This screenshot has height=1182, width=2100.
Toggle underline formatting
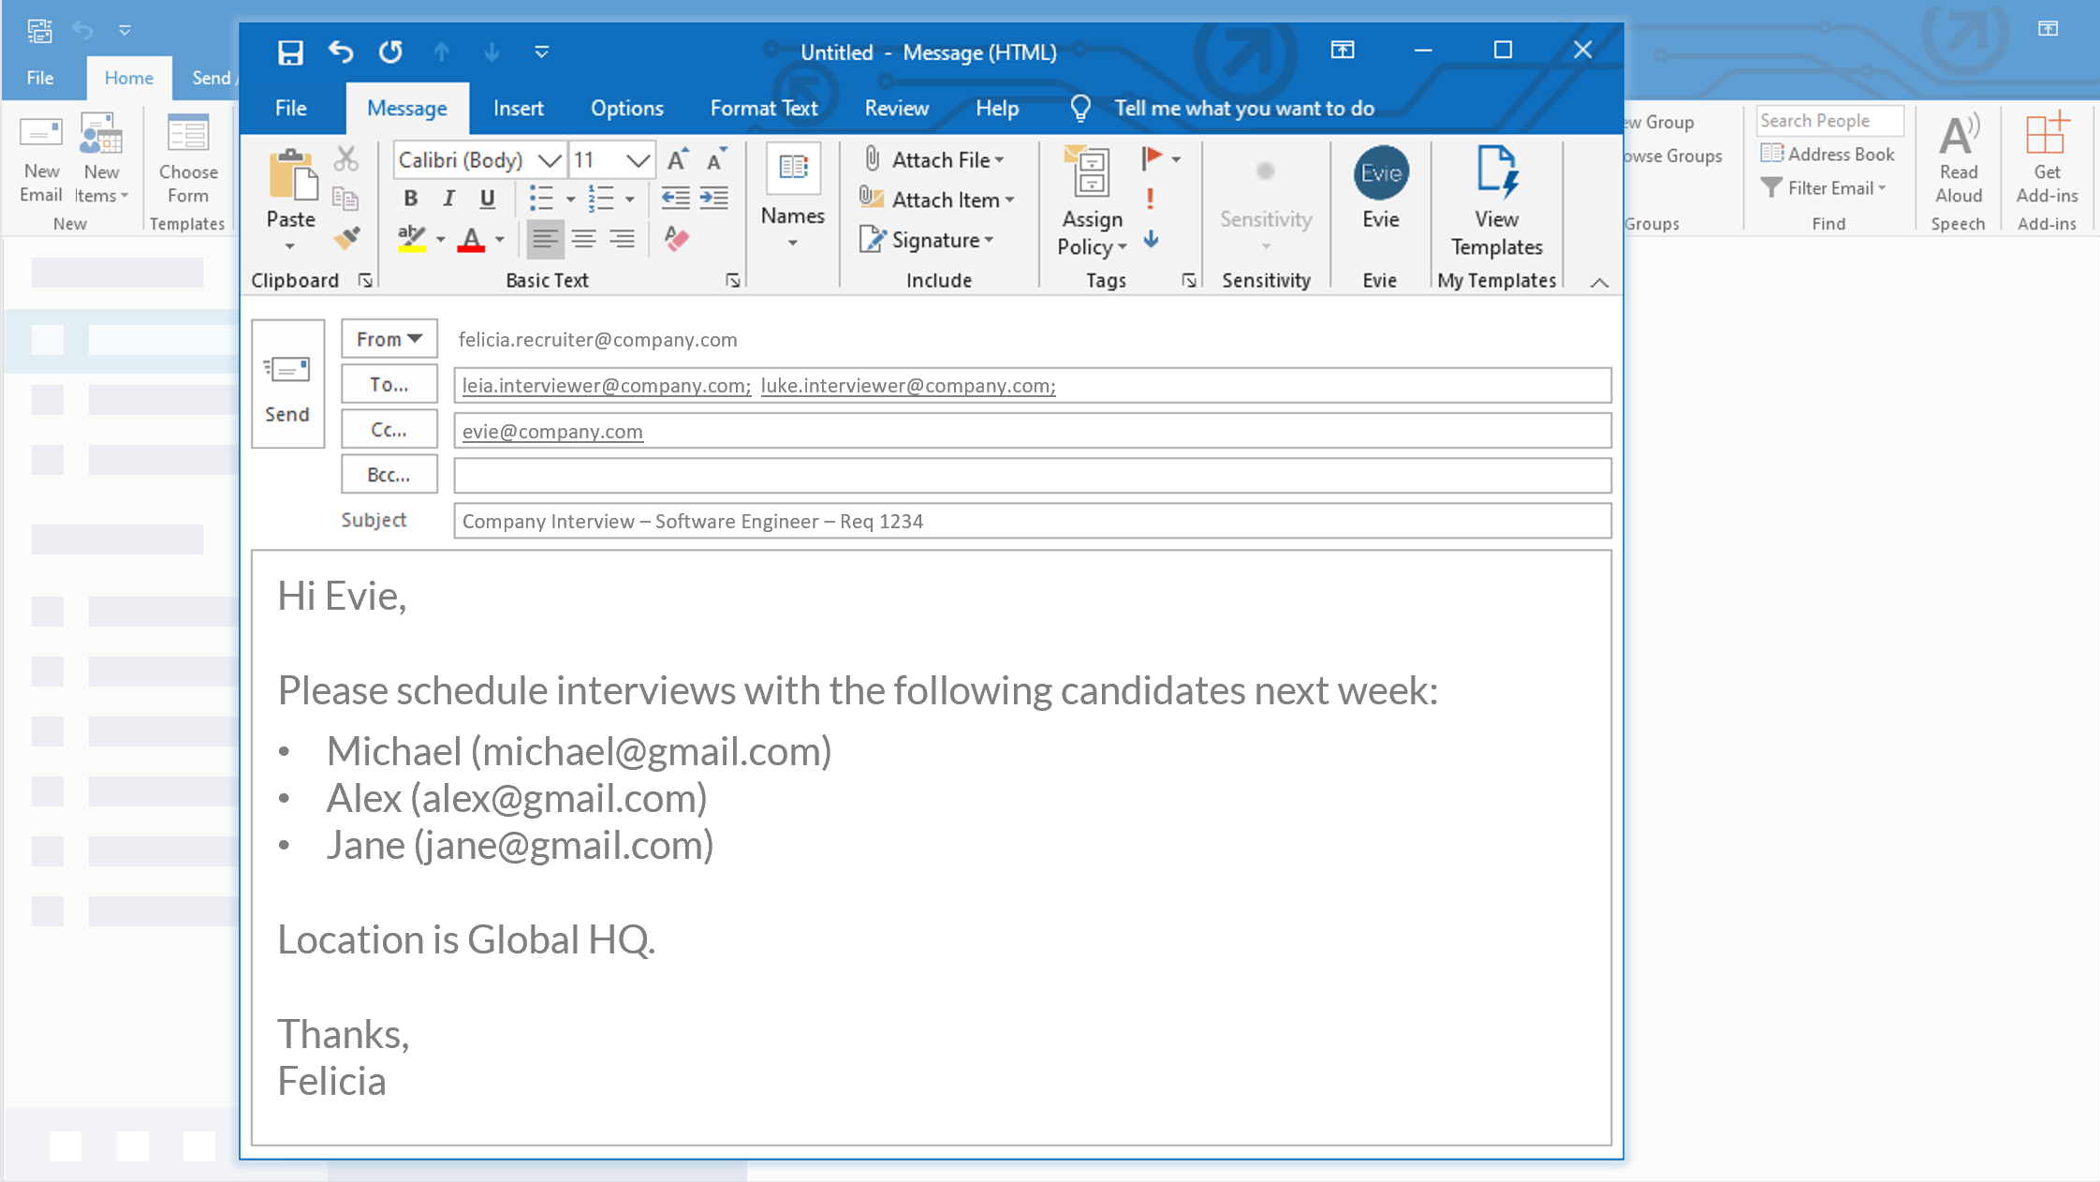[x=487, y=198]
